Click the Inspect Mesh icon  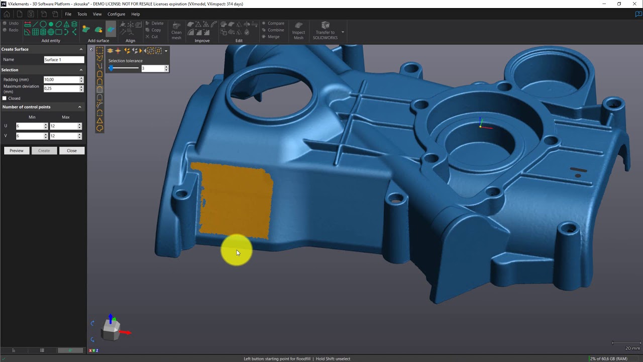tap(298, 30)
